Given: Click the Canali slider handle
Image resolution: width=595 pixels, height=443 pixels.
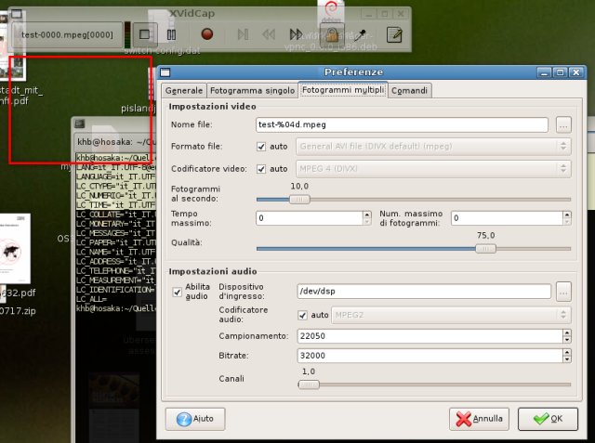Looking at the screenshot, I should (x=309, y=384).
